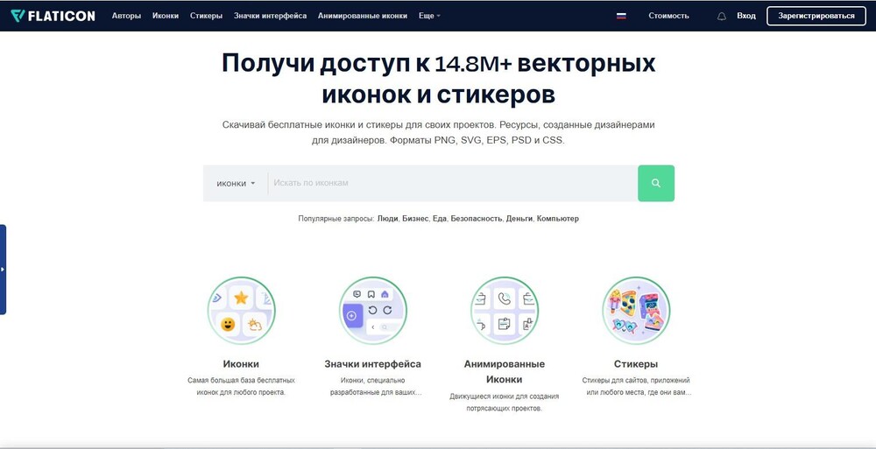Click the Зарегистрироваться button
This screenshot has height=449, width=876.
(816, 16)
